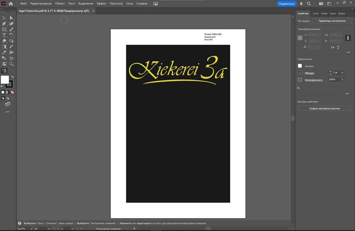Click the Eraser tool

pyautogui.click(x=4, y=41)
